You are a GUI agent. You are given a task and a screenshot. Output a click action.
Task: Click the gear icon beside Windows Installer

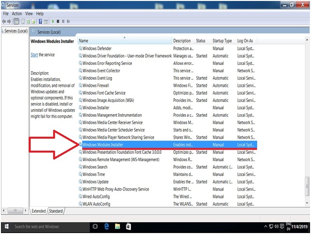tap(80, 108)
